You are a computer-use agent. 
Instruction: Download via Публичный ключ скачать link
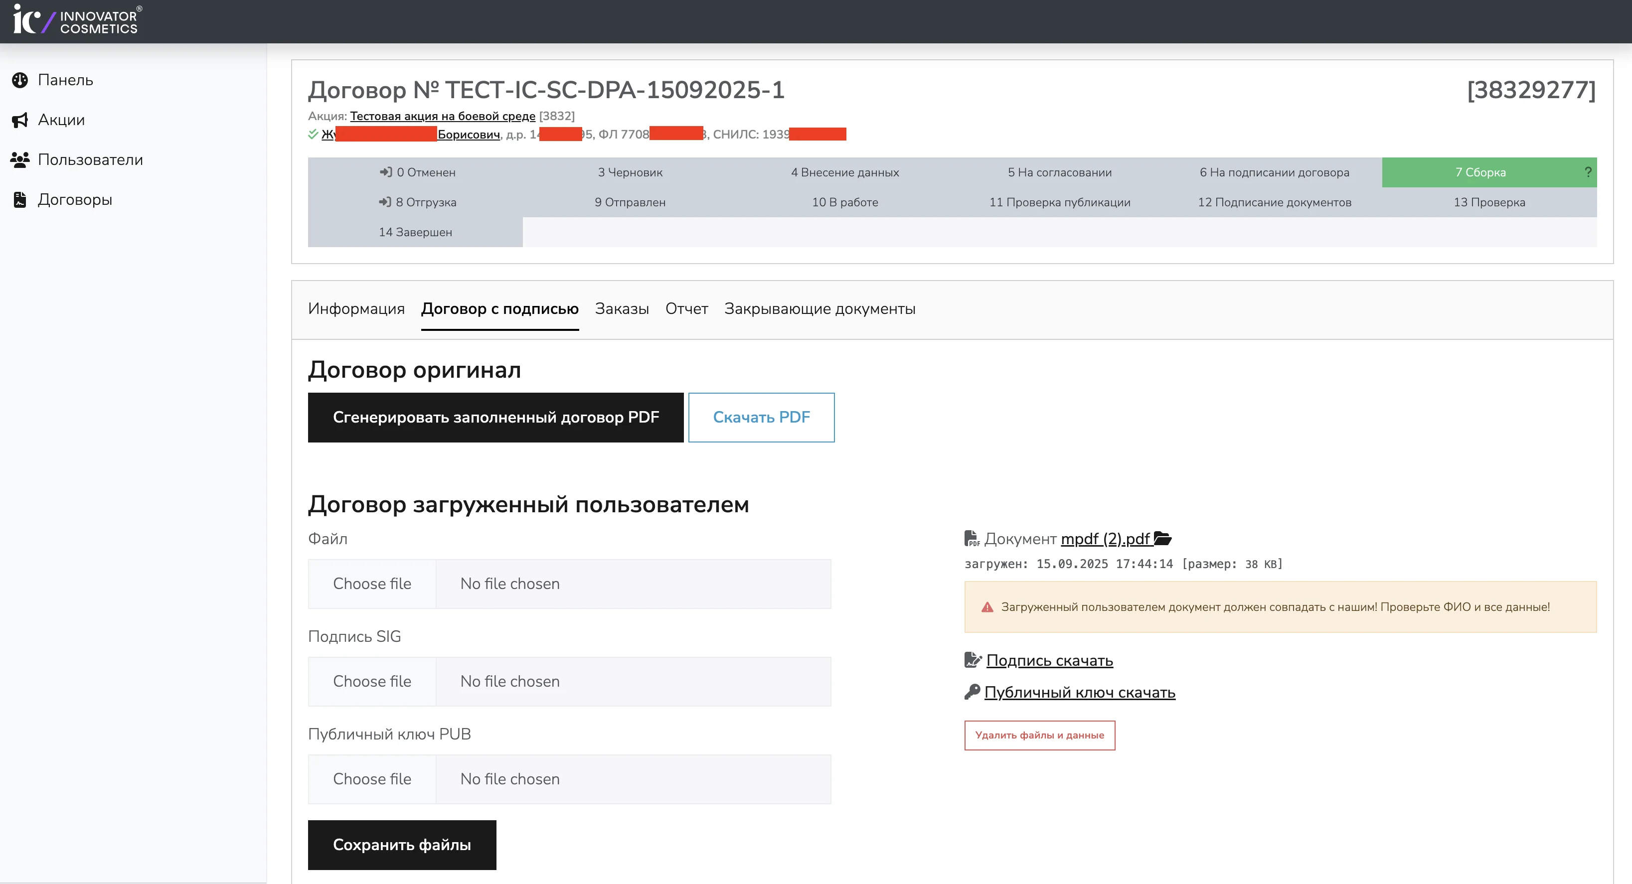click(1080, 693)
